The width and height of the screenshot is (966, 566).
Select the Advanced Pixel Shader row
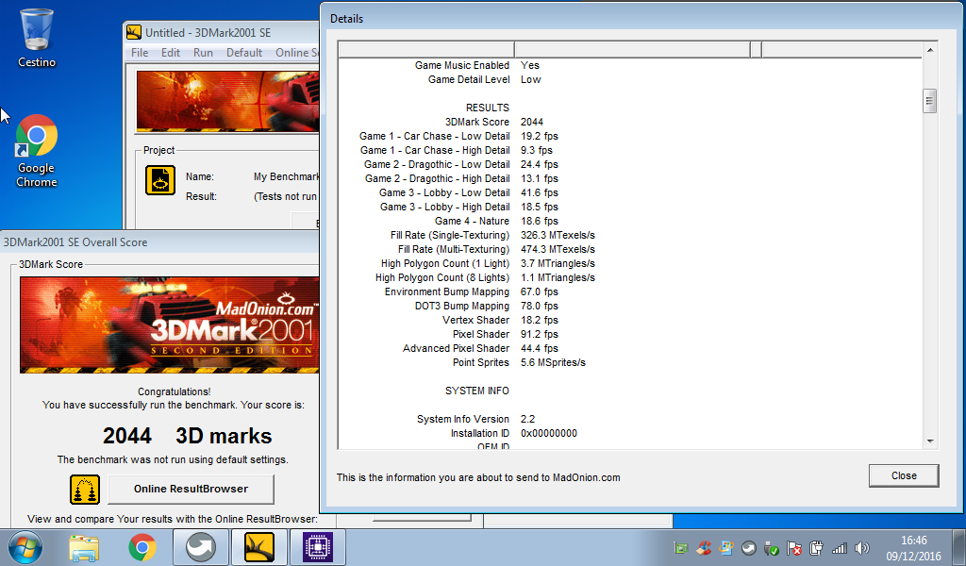pos(480,349)
